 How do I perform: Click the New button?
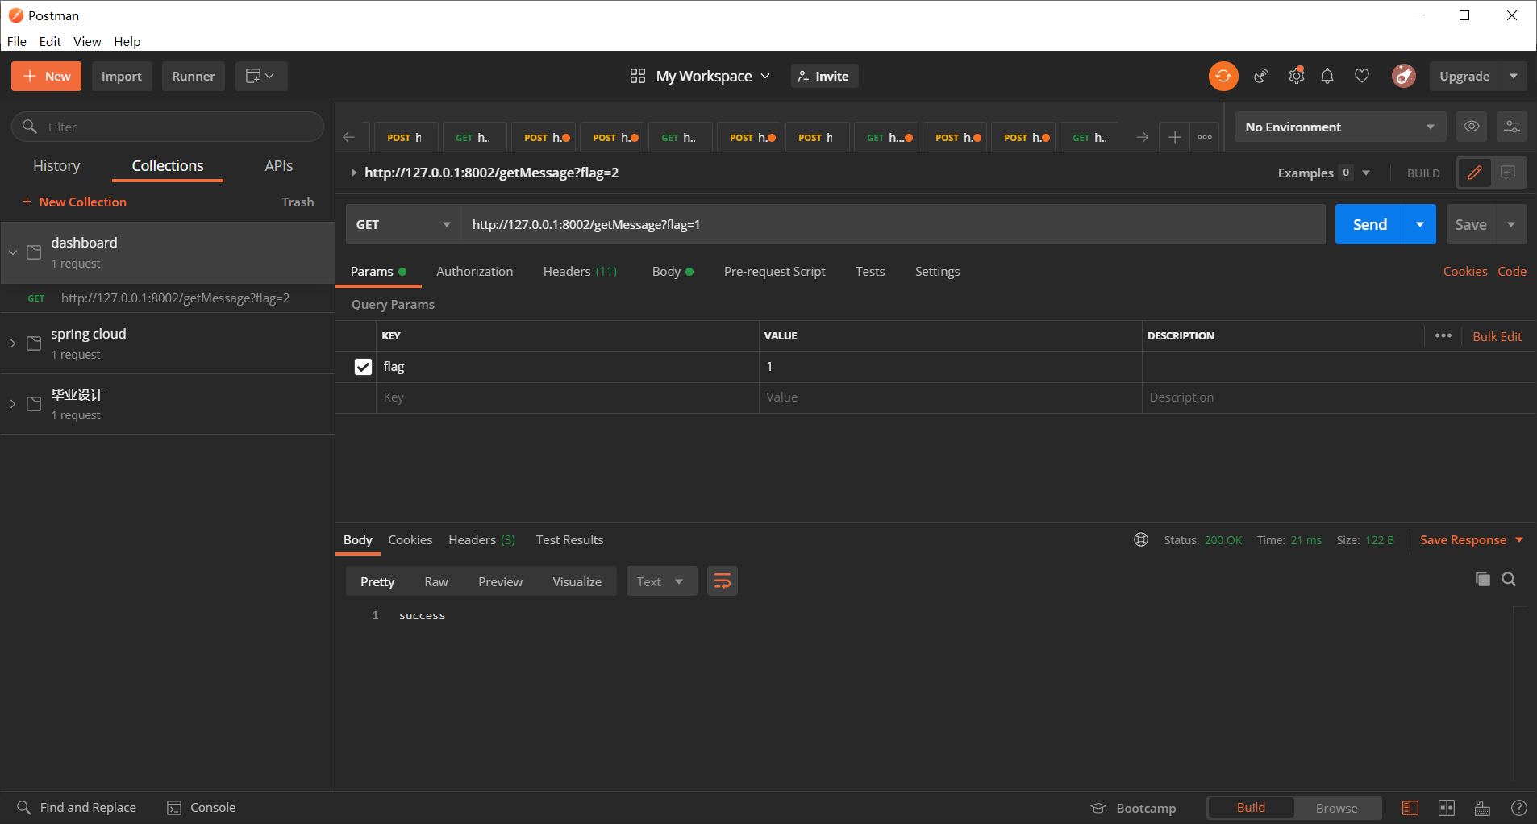pos(46,76)
